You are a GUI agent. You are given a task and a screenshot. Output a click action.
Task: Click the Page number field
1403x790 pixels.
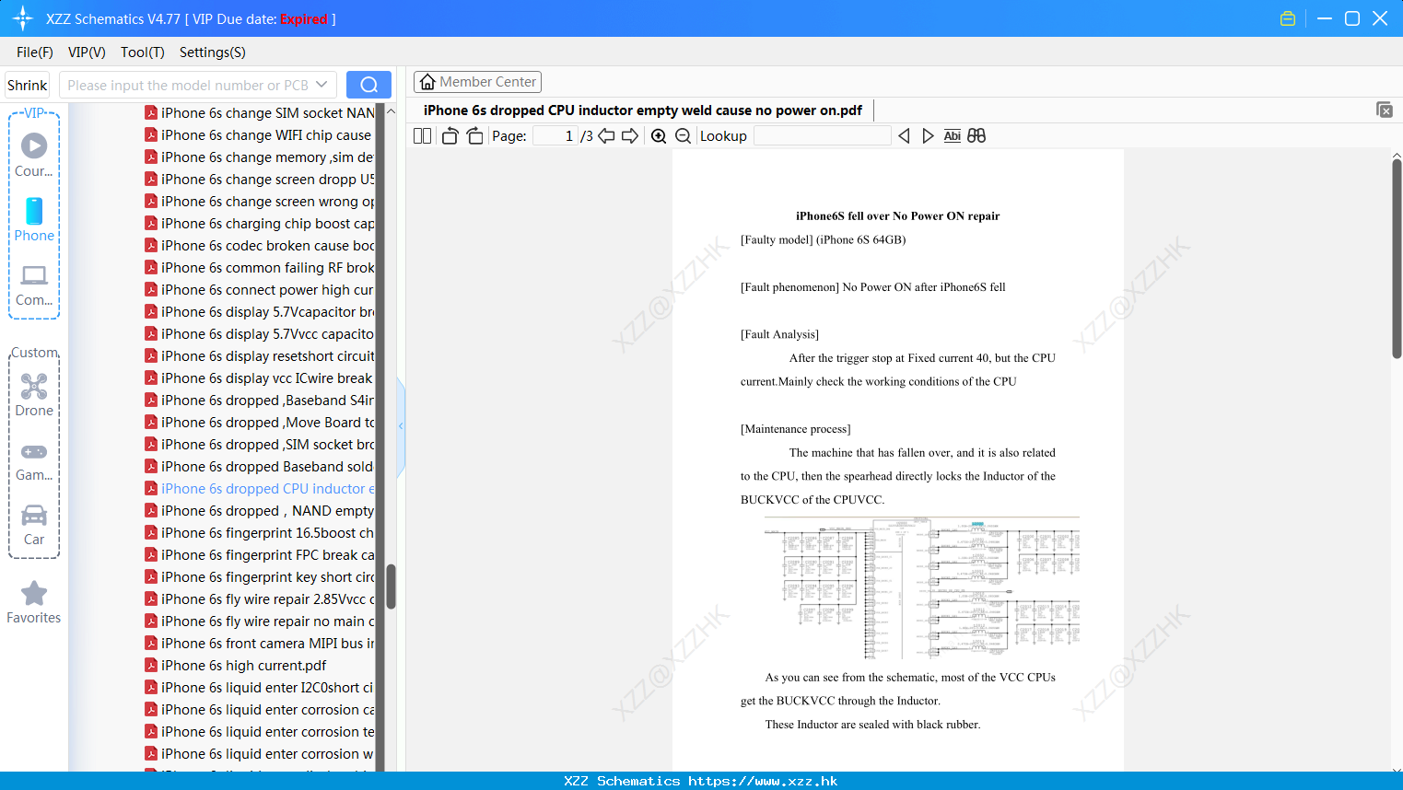click(555, 135)
